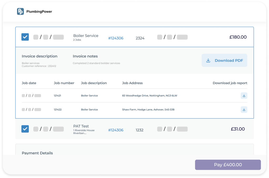Uncheck the PAT Test invoice checkbox
This screenshot has height=178, width=269.
coord(25,129)
